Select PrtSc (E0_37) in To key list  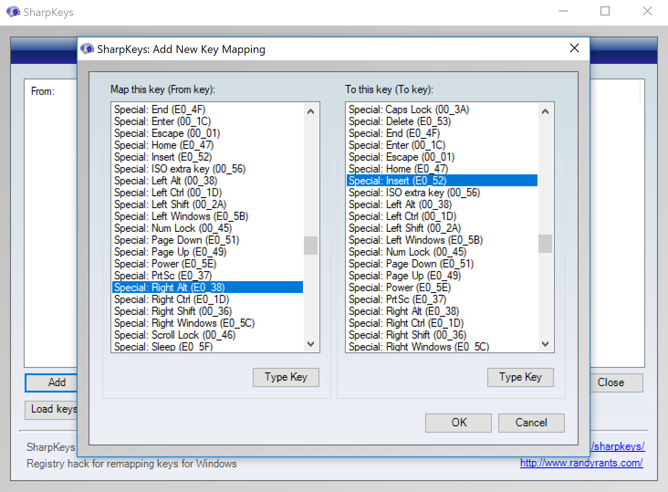click(442, 299)
